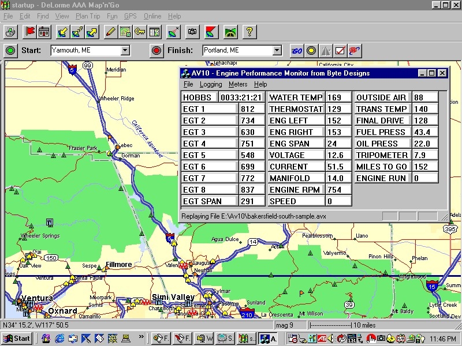Click the road tunnel drive icon
462x346 pixels.
point(230,32)
